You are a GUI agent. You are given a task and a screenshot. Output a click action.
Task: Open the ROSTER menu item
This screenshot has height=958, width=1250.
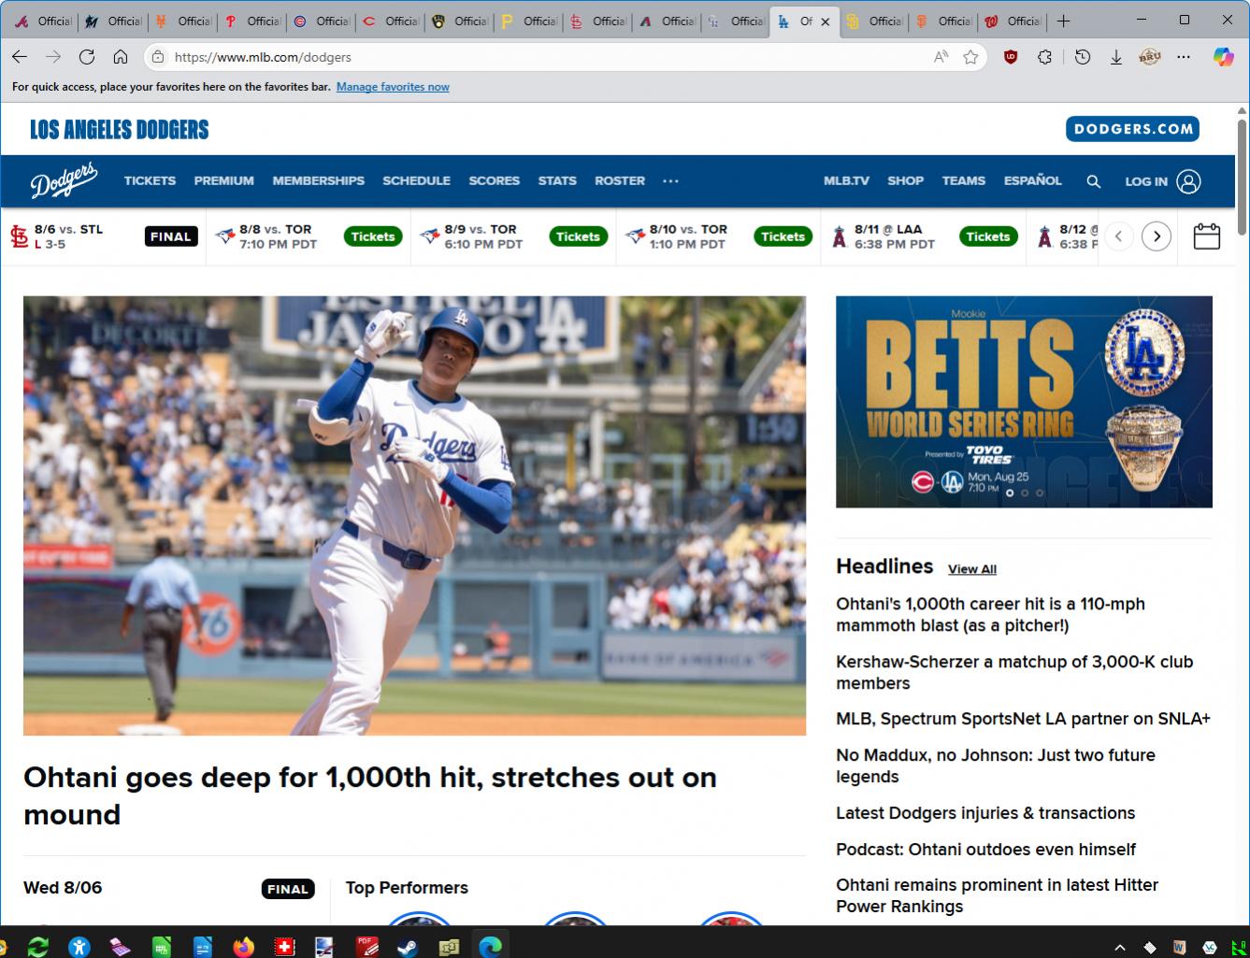tap(619, 181)
